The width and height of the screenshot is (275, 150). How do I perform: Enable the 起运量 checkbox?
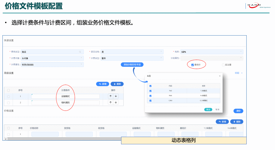click(x=223, y=65)
